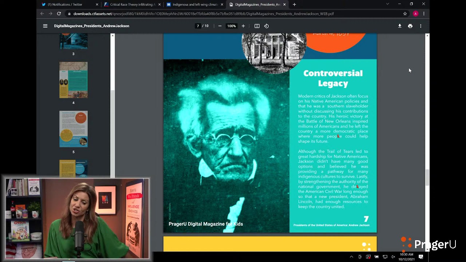Click the "Controversial Legacy" heading
The image size is (466, 262).
pos(333,78)
